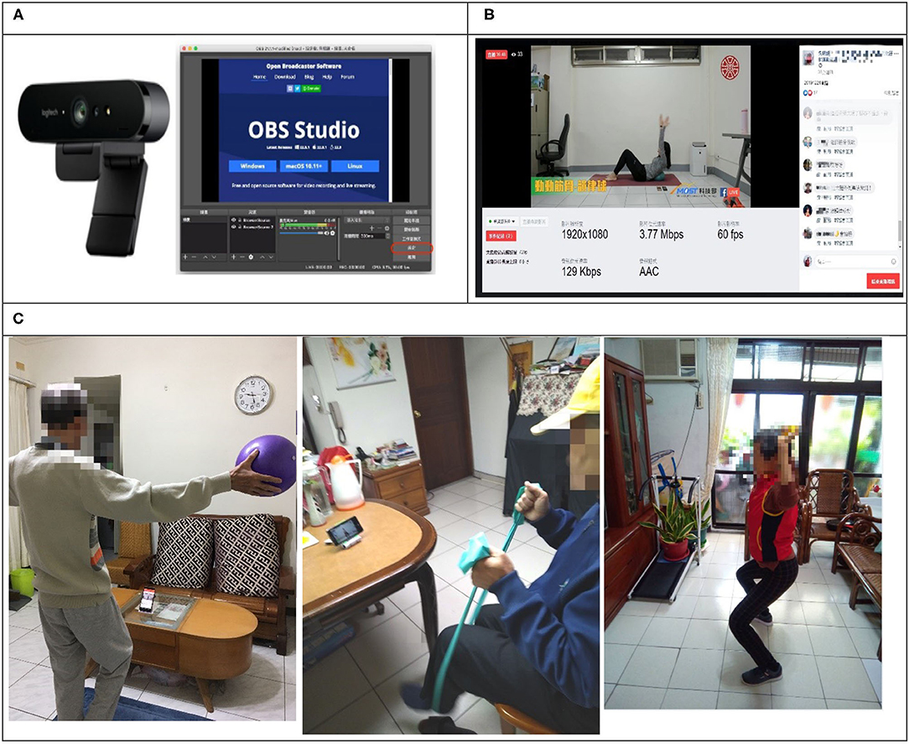Click viewer count eye icon on live video
The width and height of the screenshot is (909, 744).
[514, 54]
